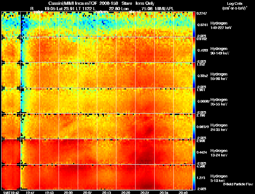Select the "19.05" radial distance value
The height and width of the screenshot is (194, 255).
(50, 9)
